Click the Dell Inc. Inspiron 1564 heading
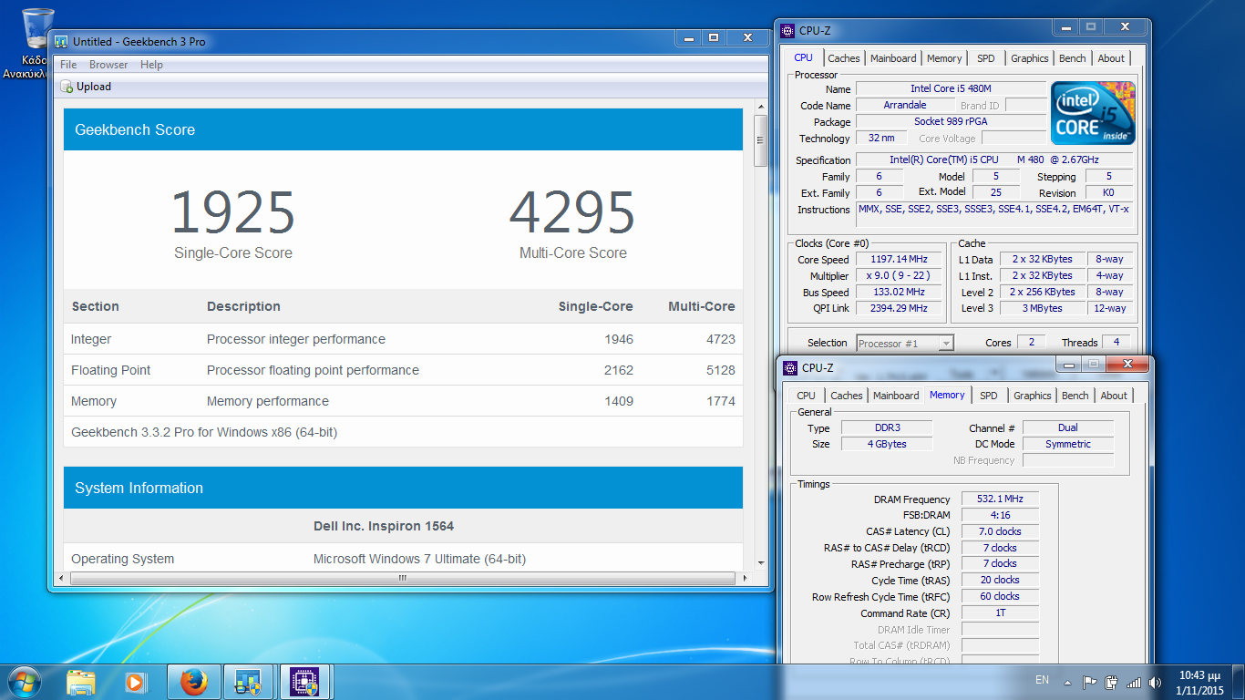1245x700 pixels. click(384, 526)
